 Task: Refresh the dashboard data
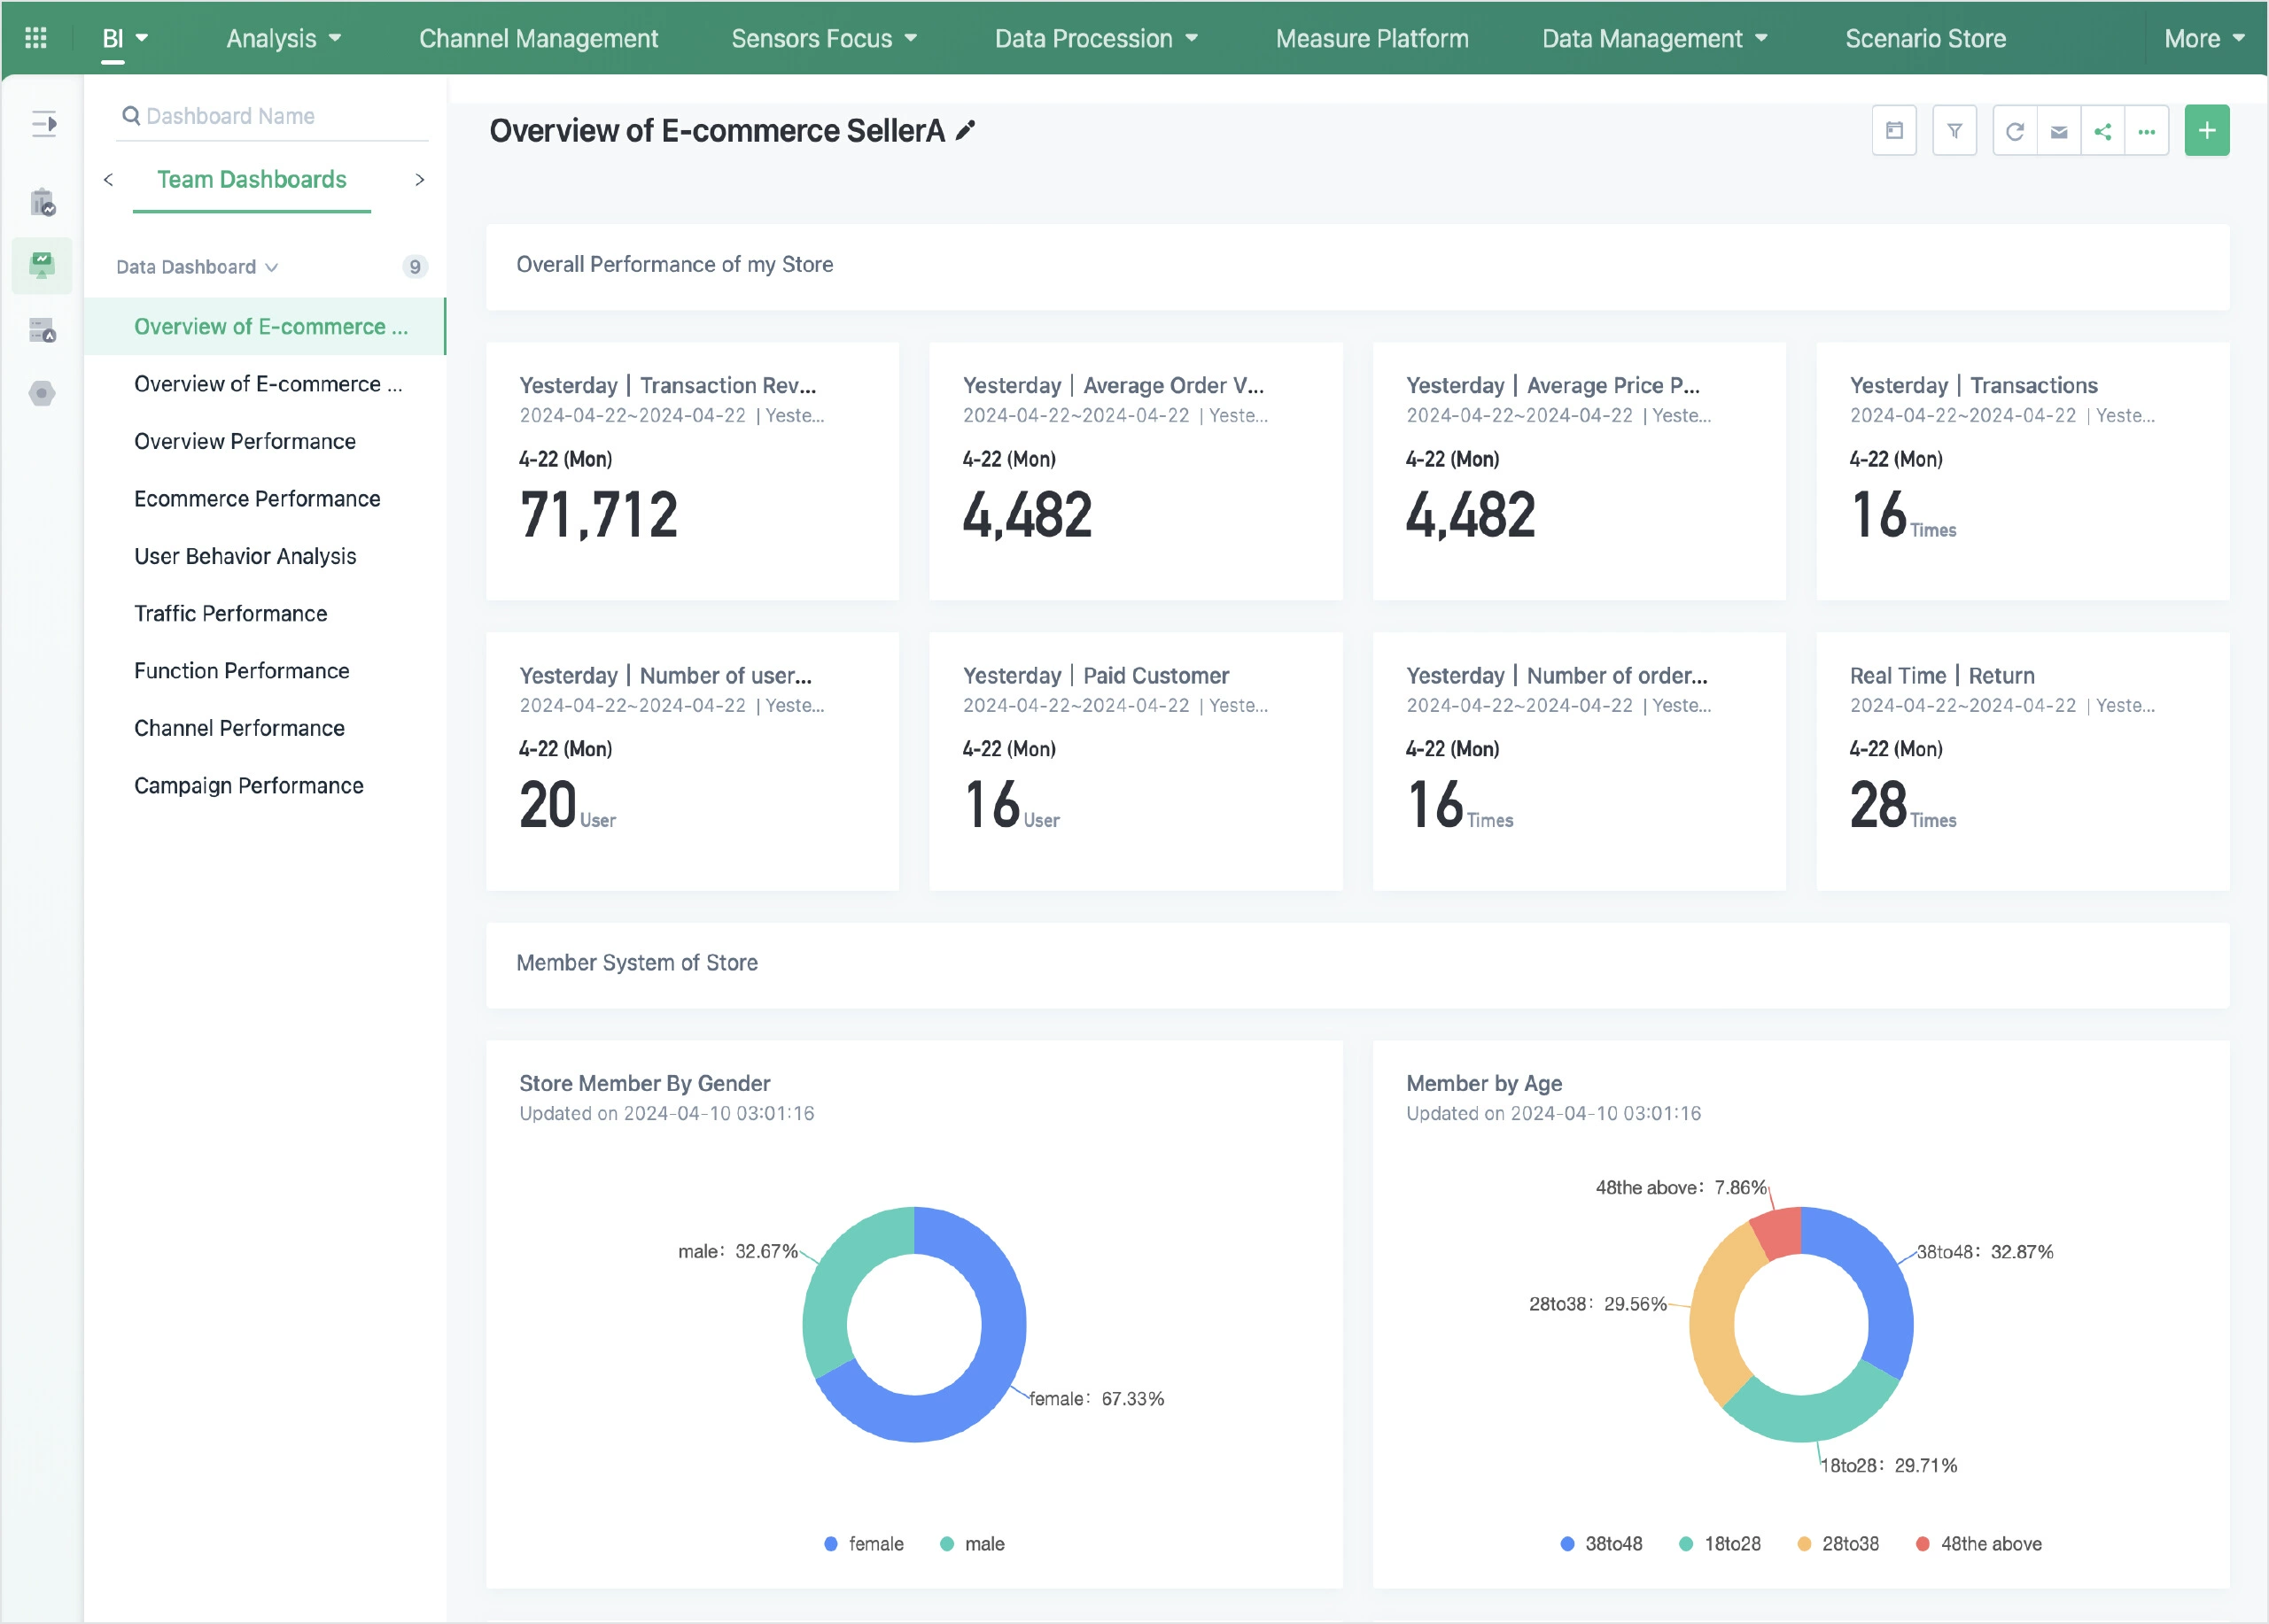click(2015, 131)
